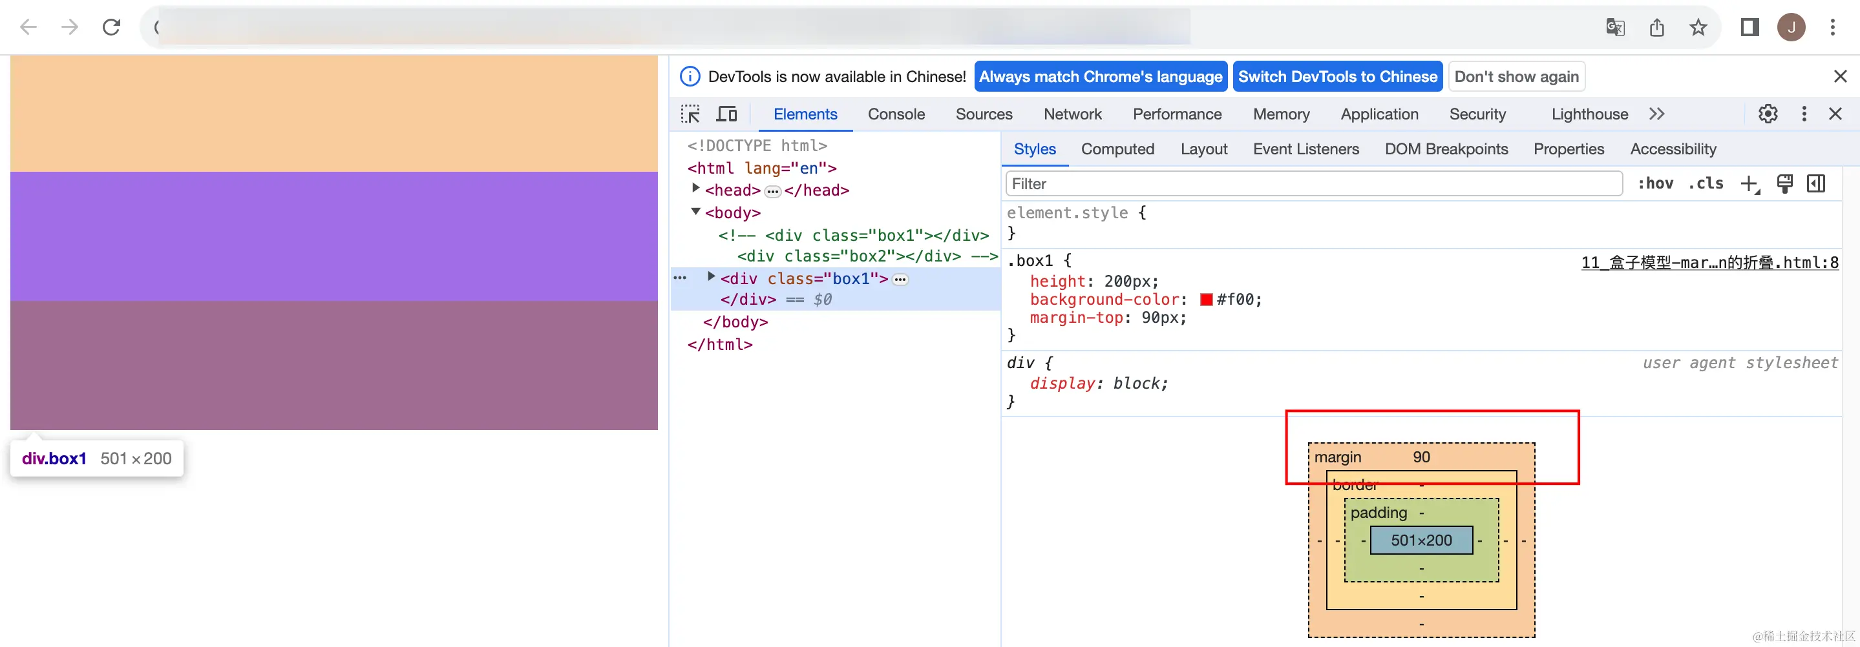
Task: Toggle element state with :hov
Action: coord(1655,184)
